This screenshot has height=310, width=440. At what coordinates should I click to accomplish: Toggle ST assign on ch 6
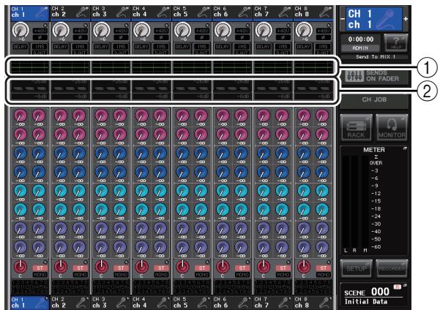[242, 268]
